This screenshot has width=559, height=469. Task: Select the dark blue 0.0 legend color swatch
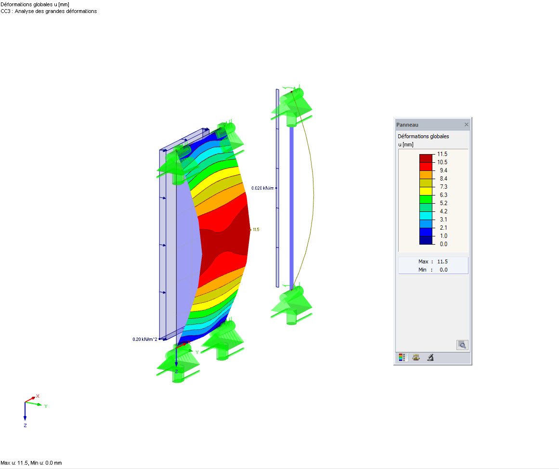pos(426,240)
